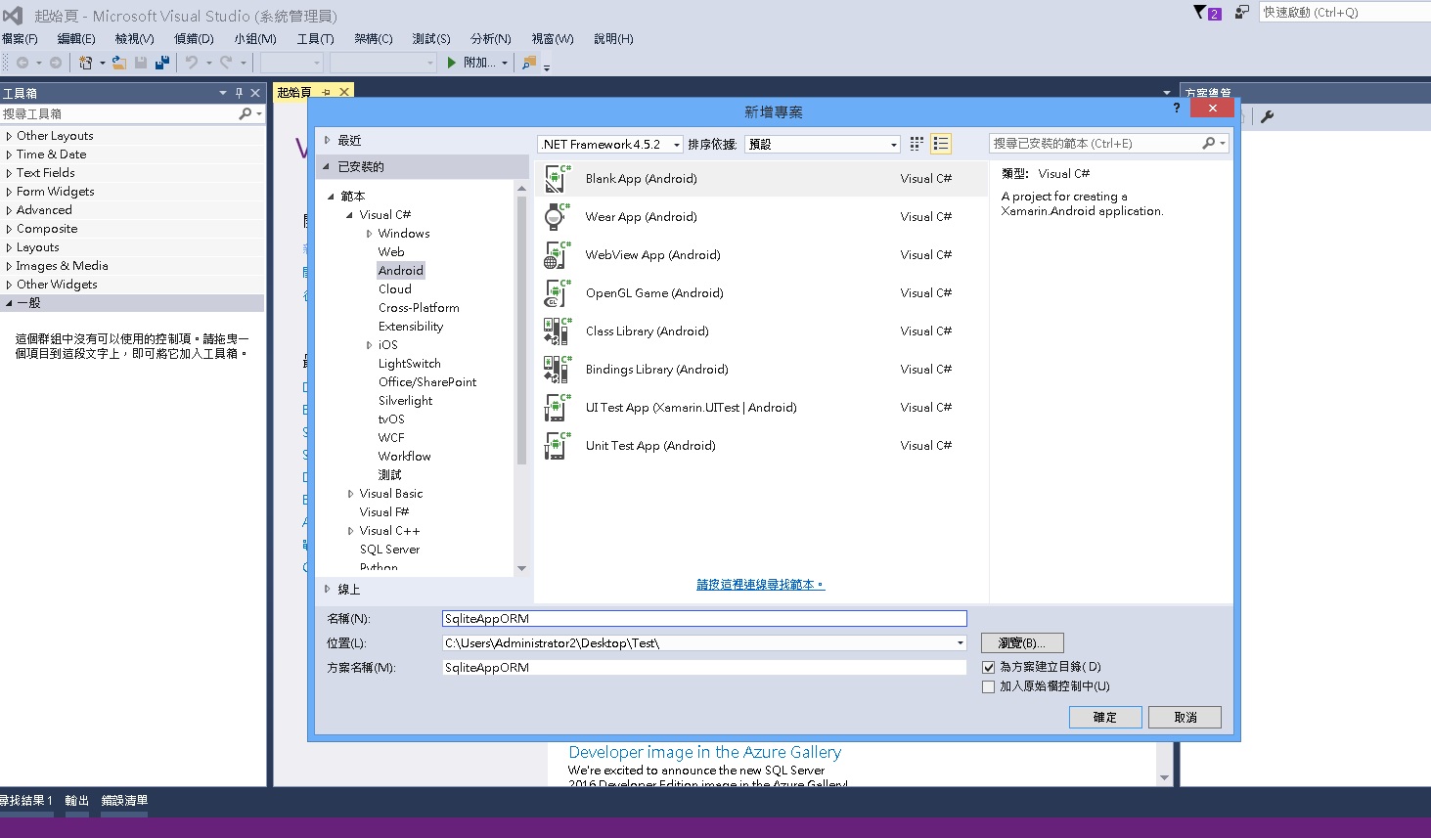Screen dimensions: 1431x838
Task: Click the search magnifier in installed templates box
Action: (x=1209, y=143)
